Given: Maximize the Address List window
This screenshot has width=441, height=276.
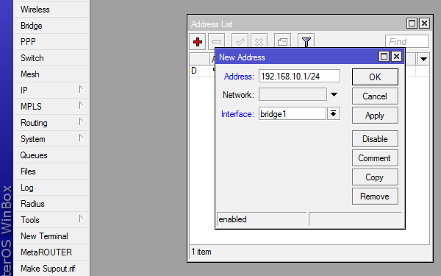Looking at the screenshot, I should click(x=412, y=23).
